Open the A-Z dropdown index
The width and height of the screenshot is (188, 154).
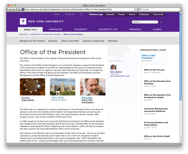(81, 14)
